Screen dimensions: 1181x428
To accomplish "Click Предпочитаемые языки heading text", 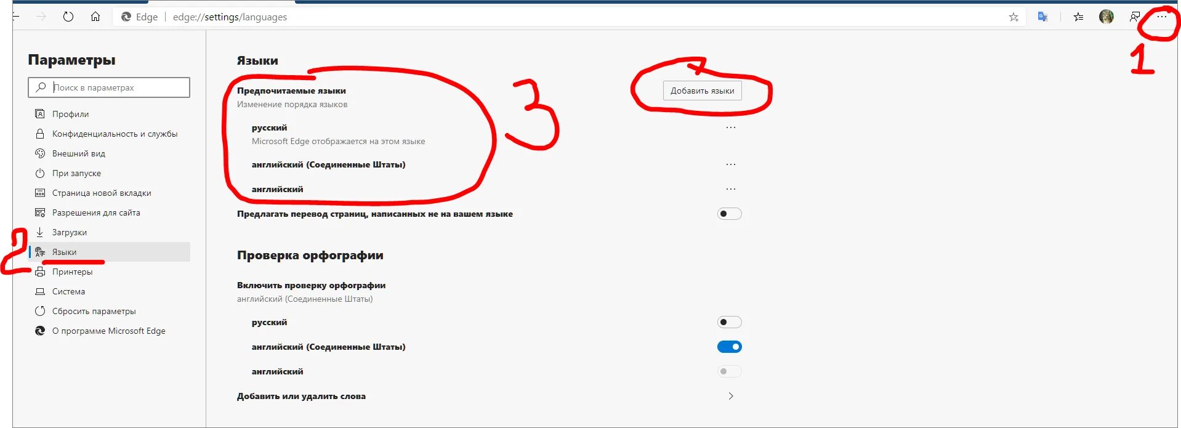I will click(291, 91).
